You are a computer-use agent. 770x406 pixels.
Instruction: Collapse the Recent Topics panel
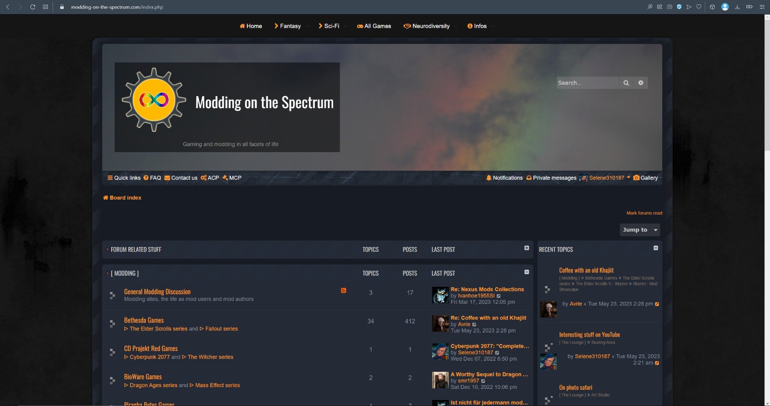[656, 248]
